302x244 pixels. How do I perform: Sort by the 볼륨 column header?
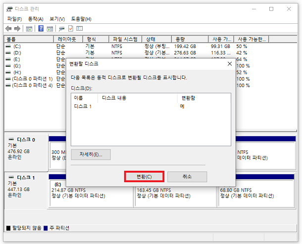(x=29, y=39)
